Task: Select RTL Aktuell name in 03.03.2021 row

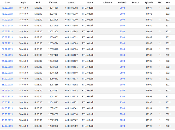Action: pos(88,102)
